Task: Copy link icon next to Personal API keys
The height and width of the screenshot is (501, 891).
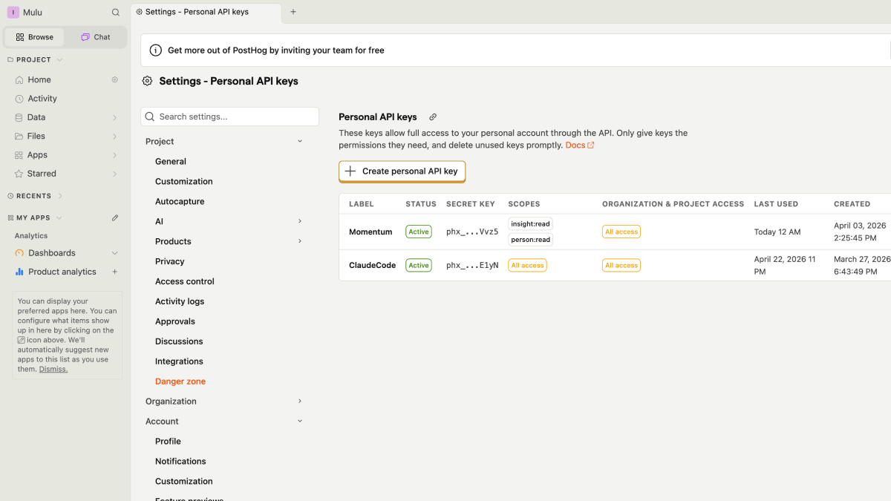Action: click(433, 117)
